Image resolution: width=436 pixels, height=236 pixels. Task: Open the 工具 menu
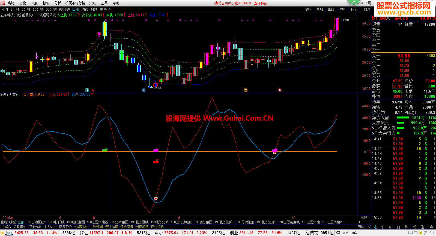pyautogui.click(x=104, y=3)
